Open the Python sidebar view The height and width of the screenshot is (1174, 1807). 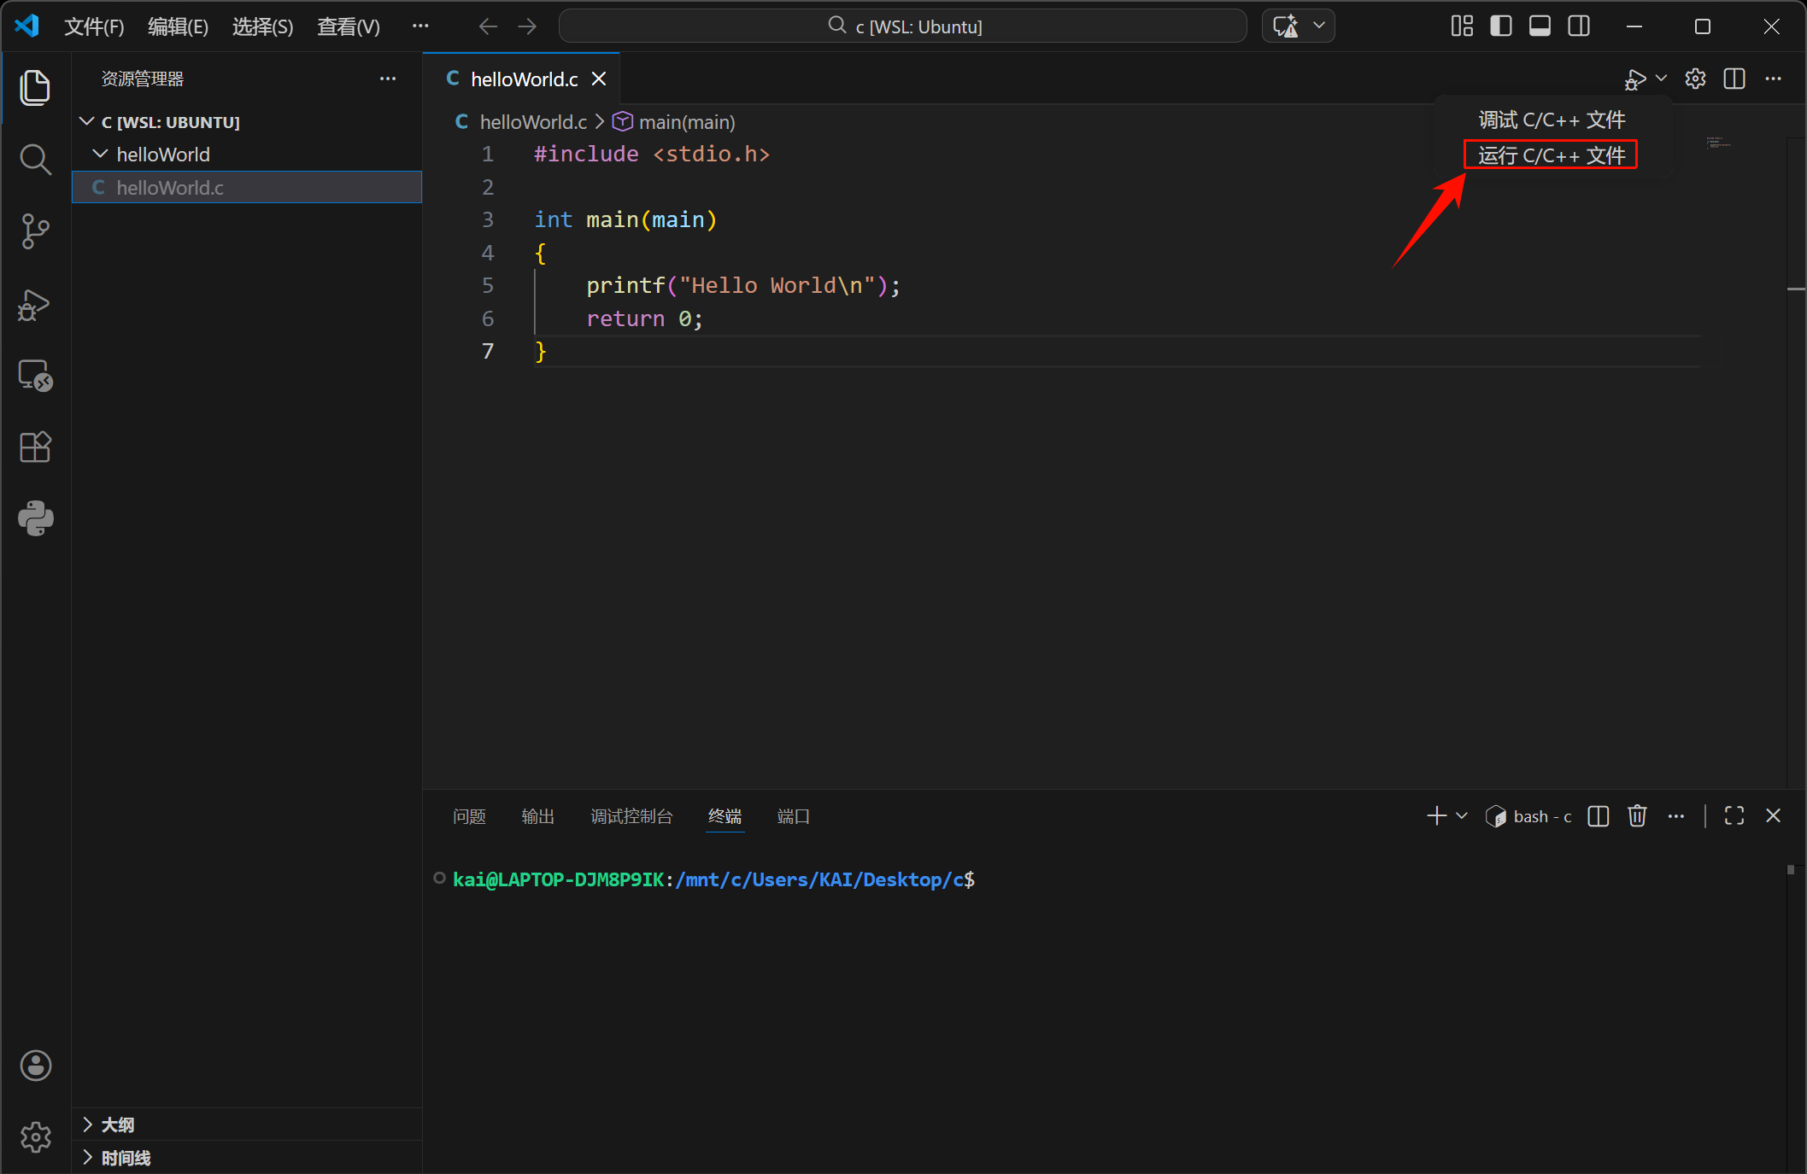point(35,517)
